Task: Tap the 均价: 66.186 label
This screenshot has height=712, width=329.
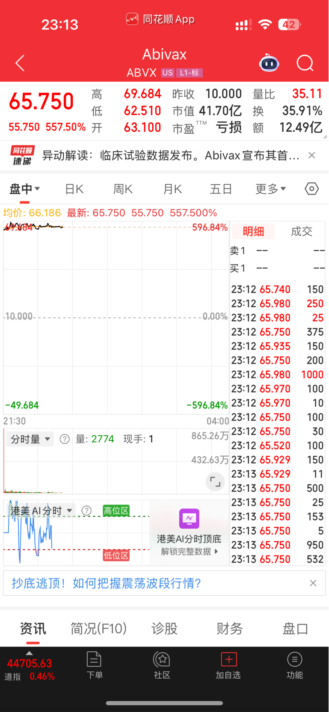Action: point(32,213)
